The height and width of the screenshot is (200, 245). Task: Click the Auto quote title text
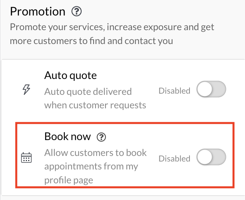pos(71,75)
